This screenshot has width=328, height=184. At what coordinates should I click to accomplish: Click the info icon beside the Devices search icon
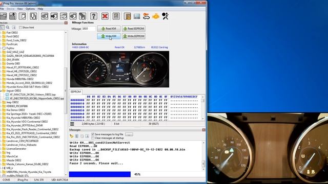[14, 27]
